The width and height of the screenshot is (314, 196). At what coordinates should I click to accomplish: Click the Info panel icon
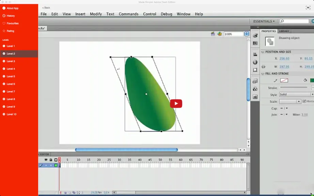[255, 62]
